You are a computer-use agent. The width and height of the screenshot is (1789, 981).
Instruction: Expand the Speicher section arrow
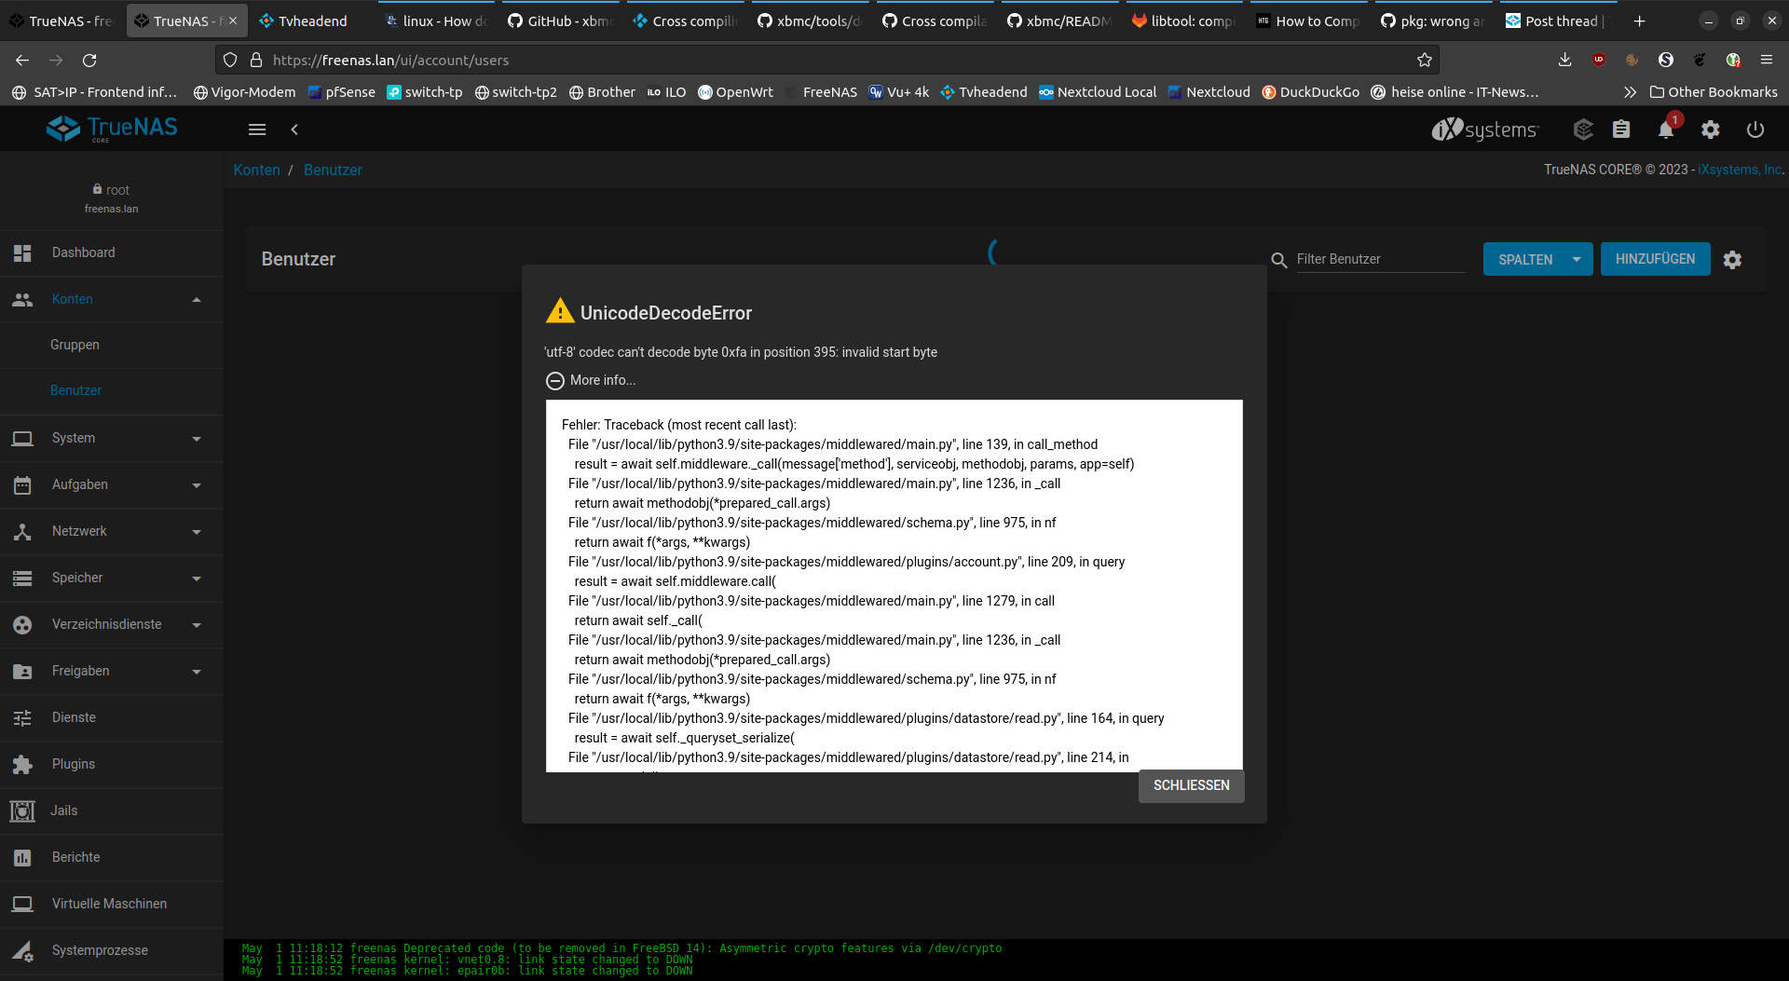point(197,579)
